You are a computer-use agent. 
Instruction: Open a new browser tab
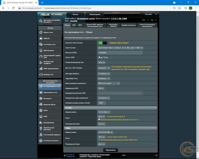coord(42,3)
